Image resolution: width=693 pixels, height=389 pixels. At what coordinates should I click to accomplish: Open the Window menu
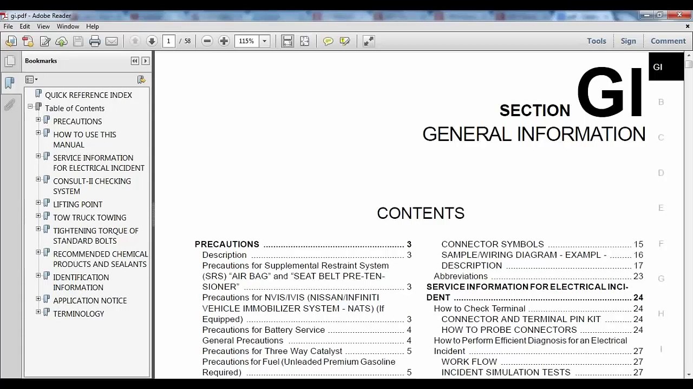pyautogui.click(x=68, y=26)
